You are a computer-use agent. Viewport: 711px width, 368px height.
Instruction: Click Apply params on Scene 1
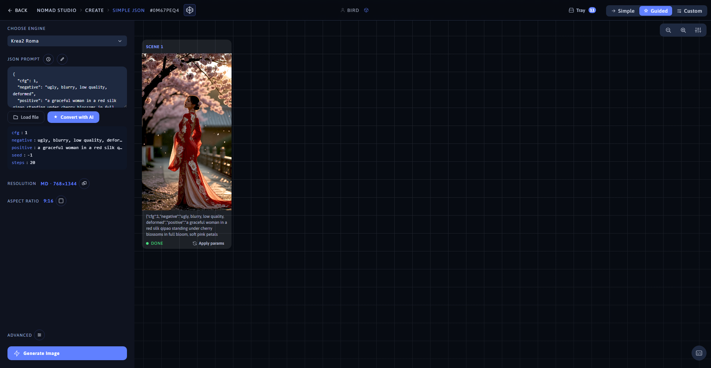(x=208, y=243)
